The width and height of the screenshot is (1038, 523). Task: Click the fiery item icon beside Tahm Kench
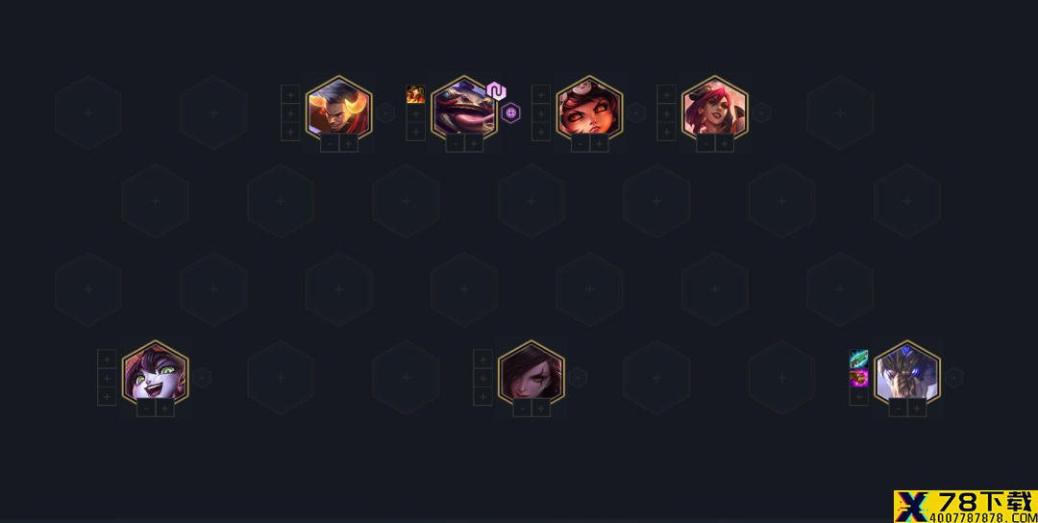(416, 94)
